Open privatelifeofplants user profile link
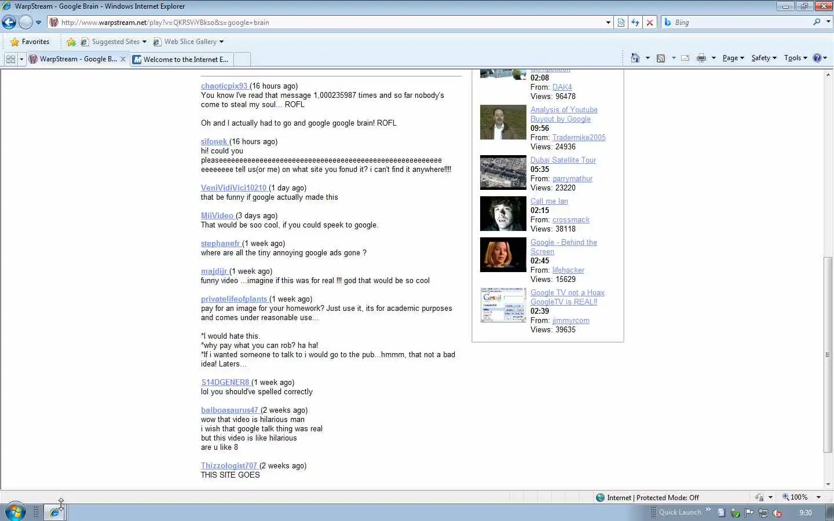 pos(235,299)
